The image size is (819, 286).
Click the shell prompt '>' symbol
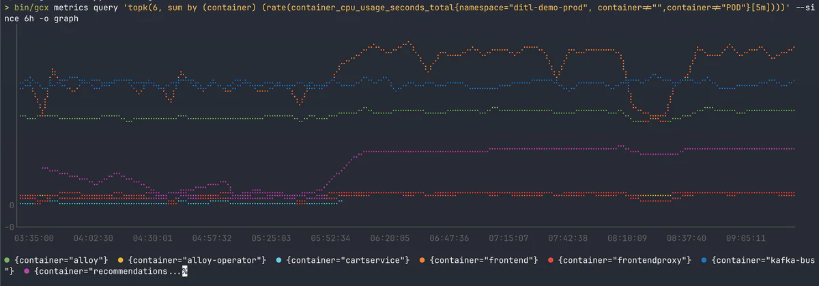[x=6, y=7]
